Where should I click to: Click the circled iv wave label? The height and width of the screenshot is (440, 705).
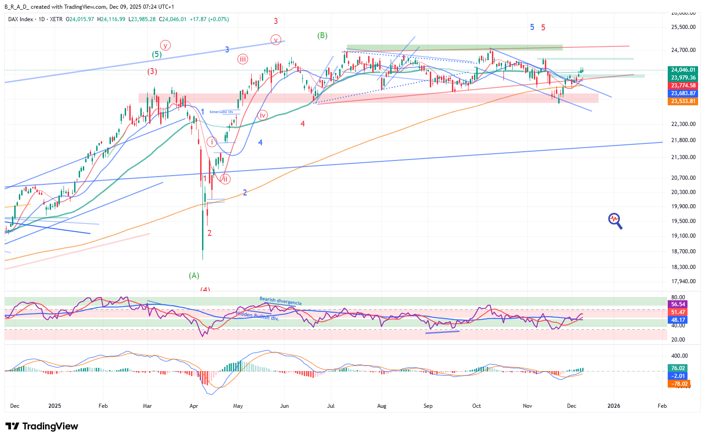pos(262,115)
